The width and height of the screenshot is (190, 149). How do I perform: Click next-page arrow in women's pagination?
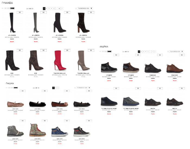pyautogui.click(x=62, y=8)
